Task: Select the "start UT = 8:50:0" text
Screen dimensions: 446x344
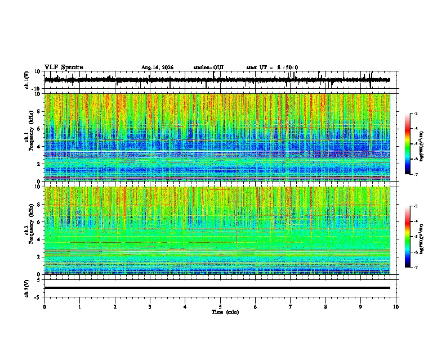Action: [272, 67]
